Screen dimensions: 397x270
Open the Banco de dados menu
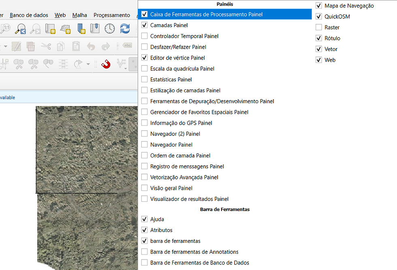[x=29, y=15]
